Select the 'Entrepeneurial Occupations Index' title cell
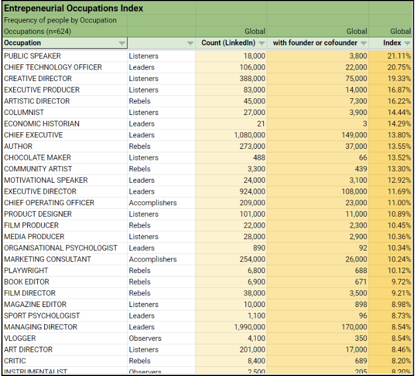This screenshot has width=415, height=376. (99, 9)
